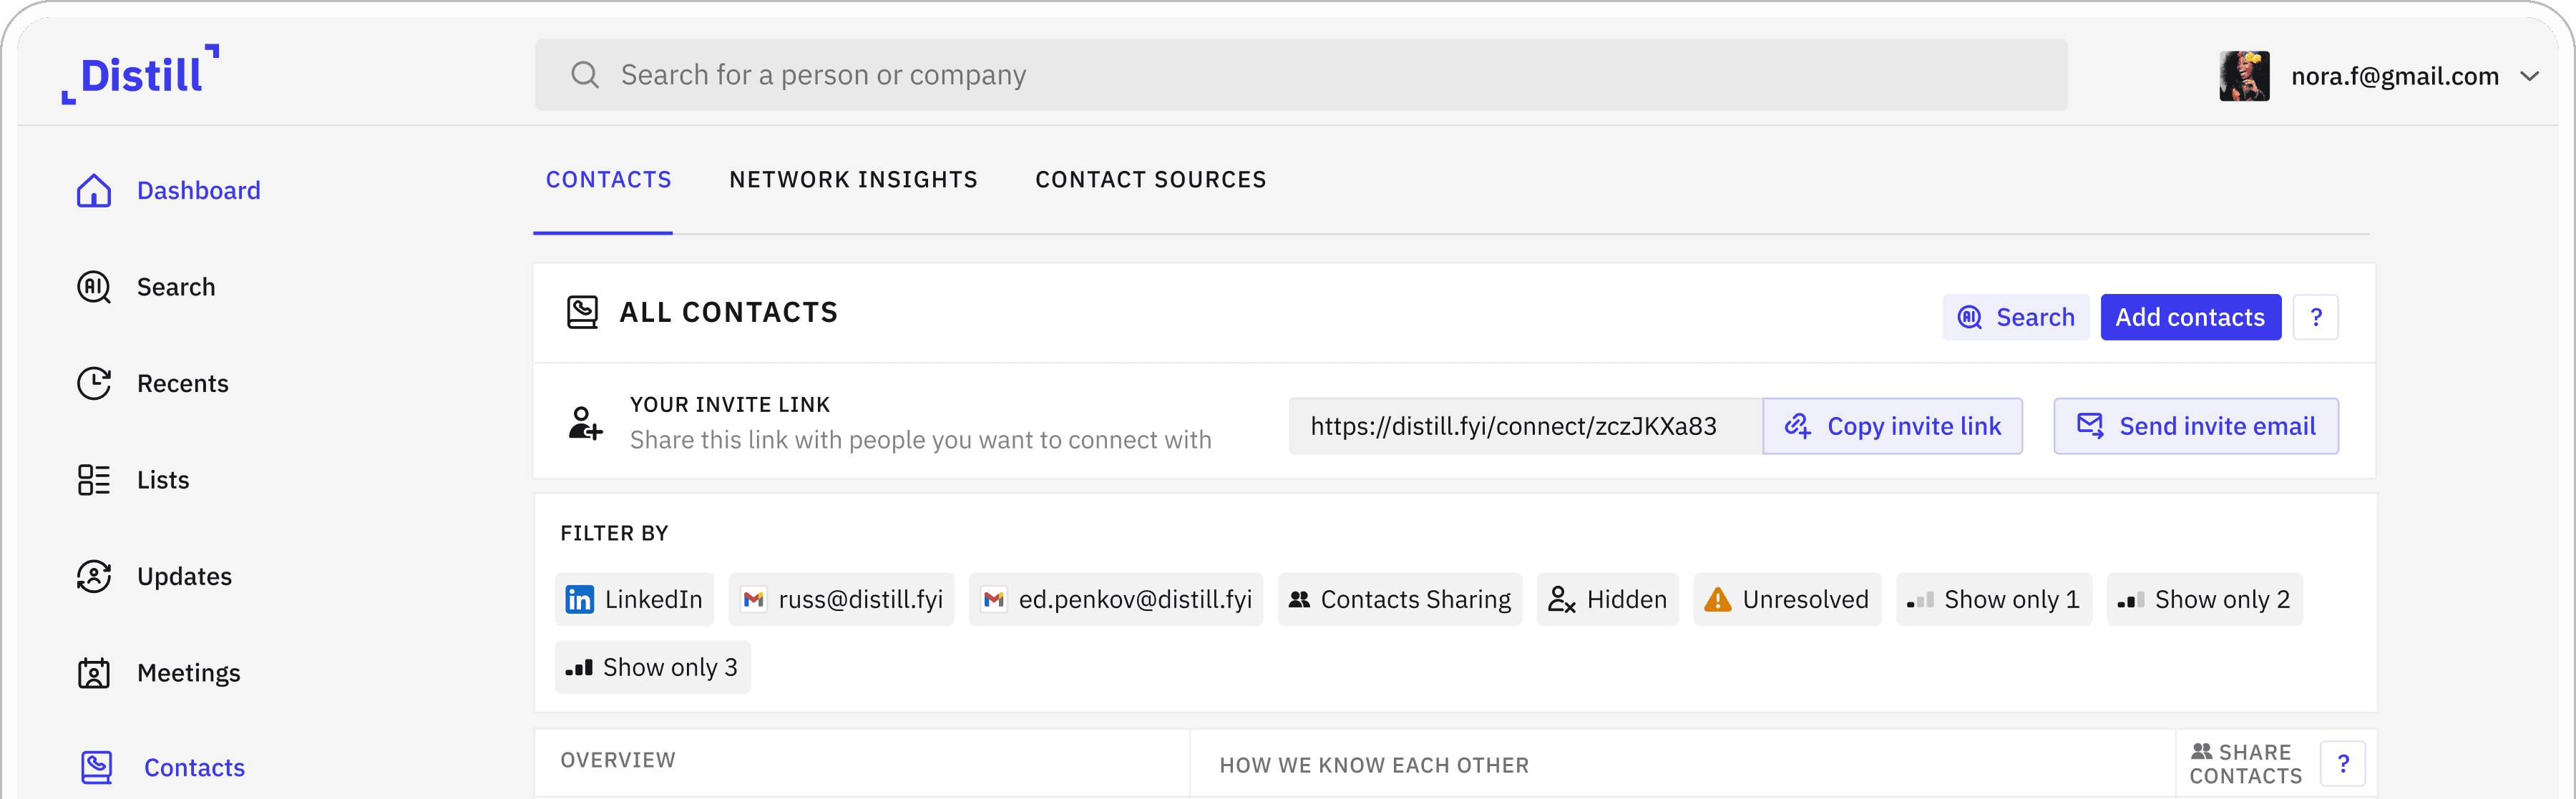
Task: Toggle the Show only 3 filter
Action: (x=652, y=667)
